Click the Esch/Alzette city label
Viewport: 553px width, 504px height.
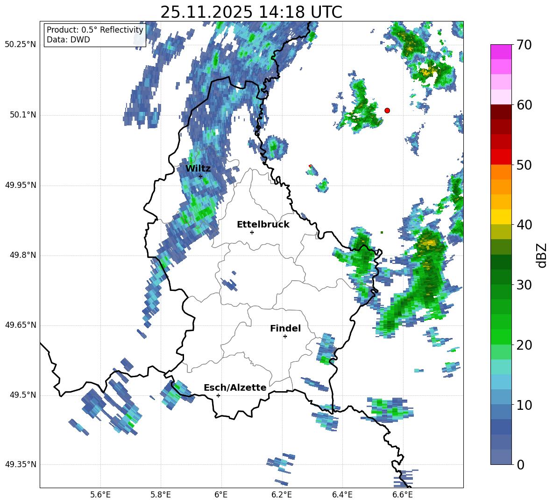(x=235, y=387)
